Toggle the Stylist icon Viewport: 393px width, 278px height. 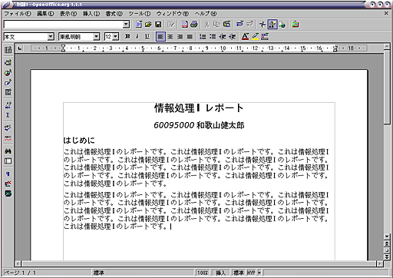pos(272,25)
